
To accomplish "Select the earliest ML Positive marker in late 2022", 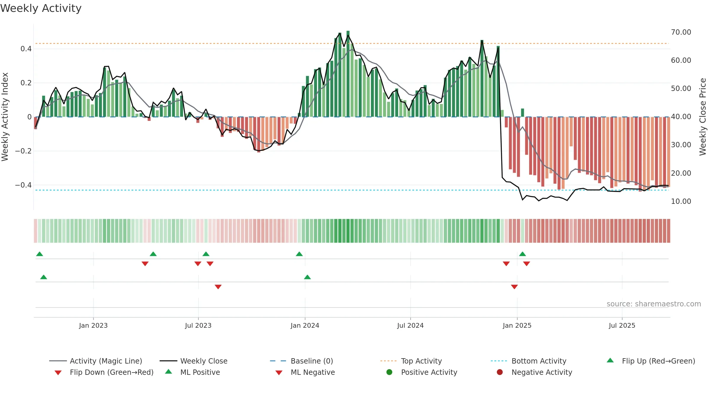I will [x=44, y=277].
